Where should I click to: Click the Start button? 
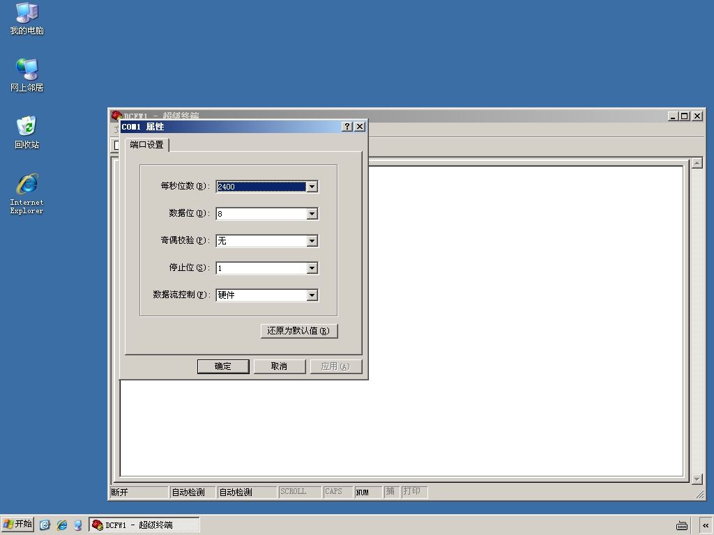click(17, 524)
